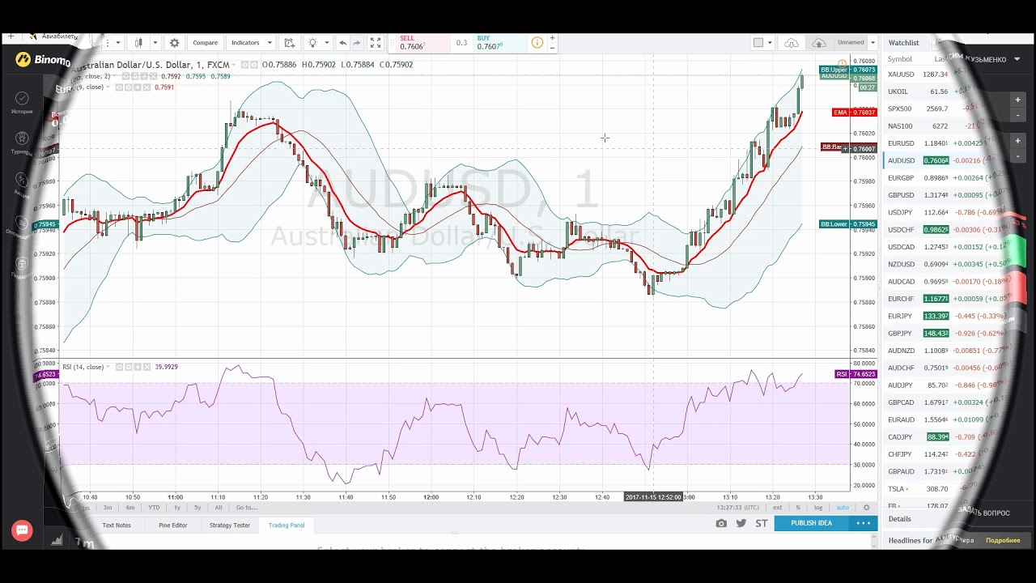Set time range to 1y

177,508
